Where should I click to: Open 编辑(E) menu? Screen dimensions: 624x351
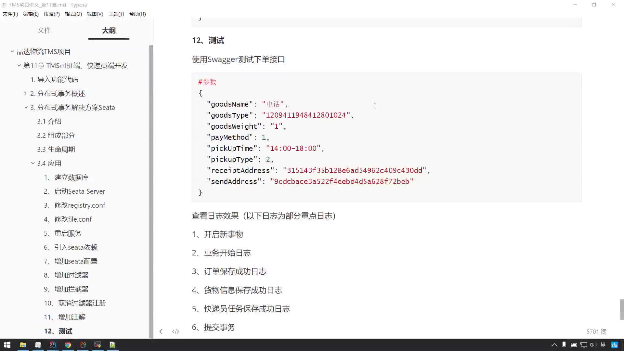click(31, 14)
